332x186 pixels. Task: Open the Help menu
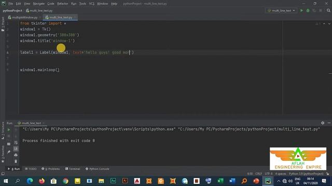pos(114,4)
